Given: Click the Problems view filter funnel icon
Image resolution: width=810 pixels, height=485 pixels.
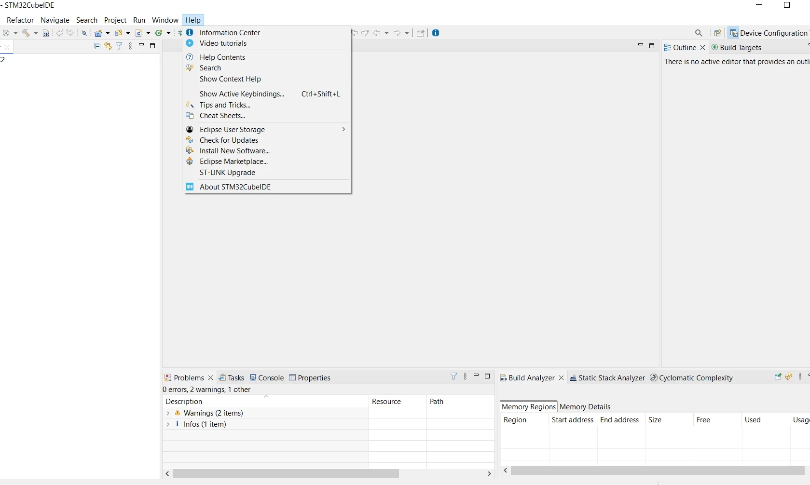Looking at the screenshot, I should pos(453,377).
